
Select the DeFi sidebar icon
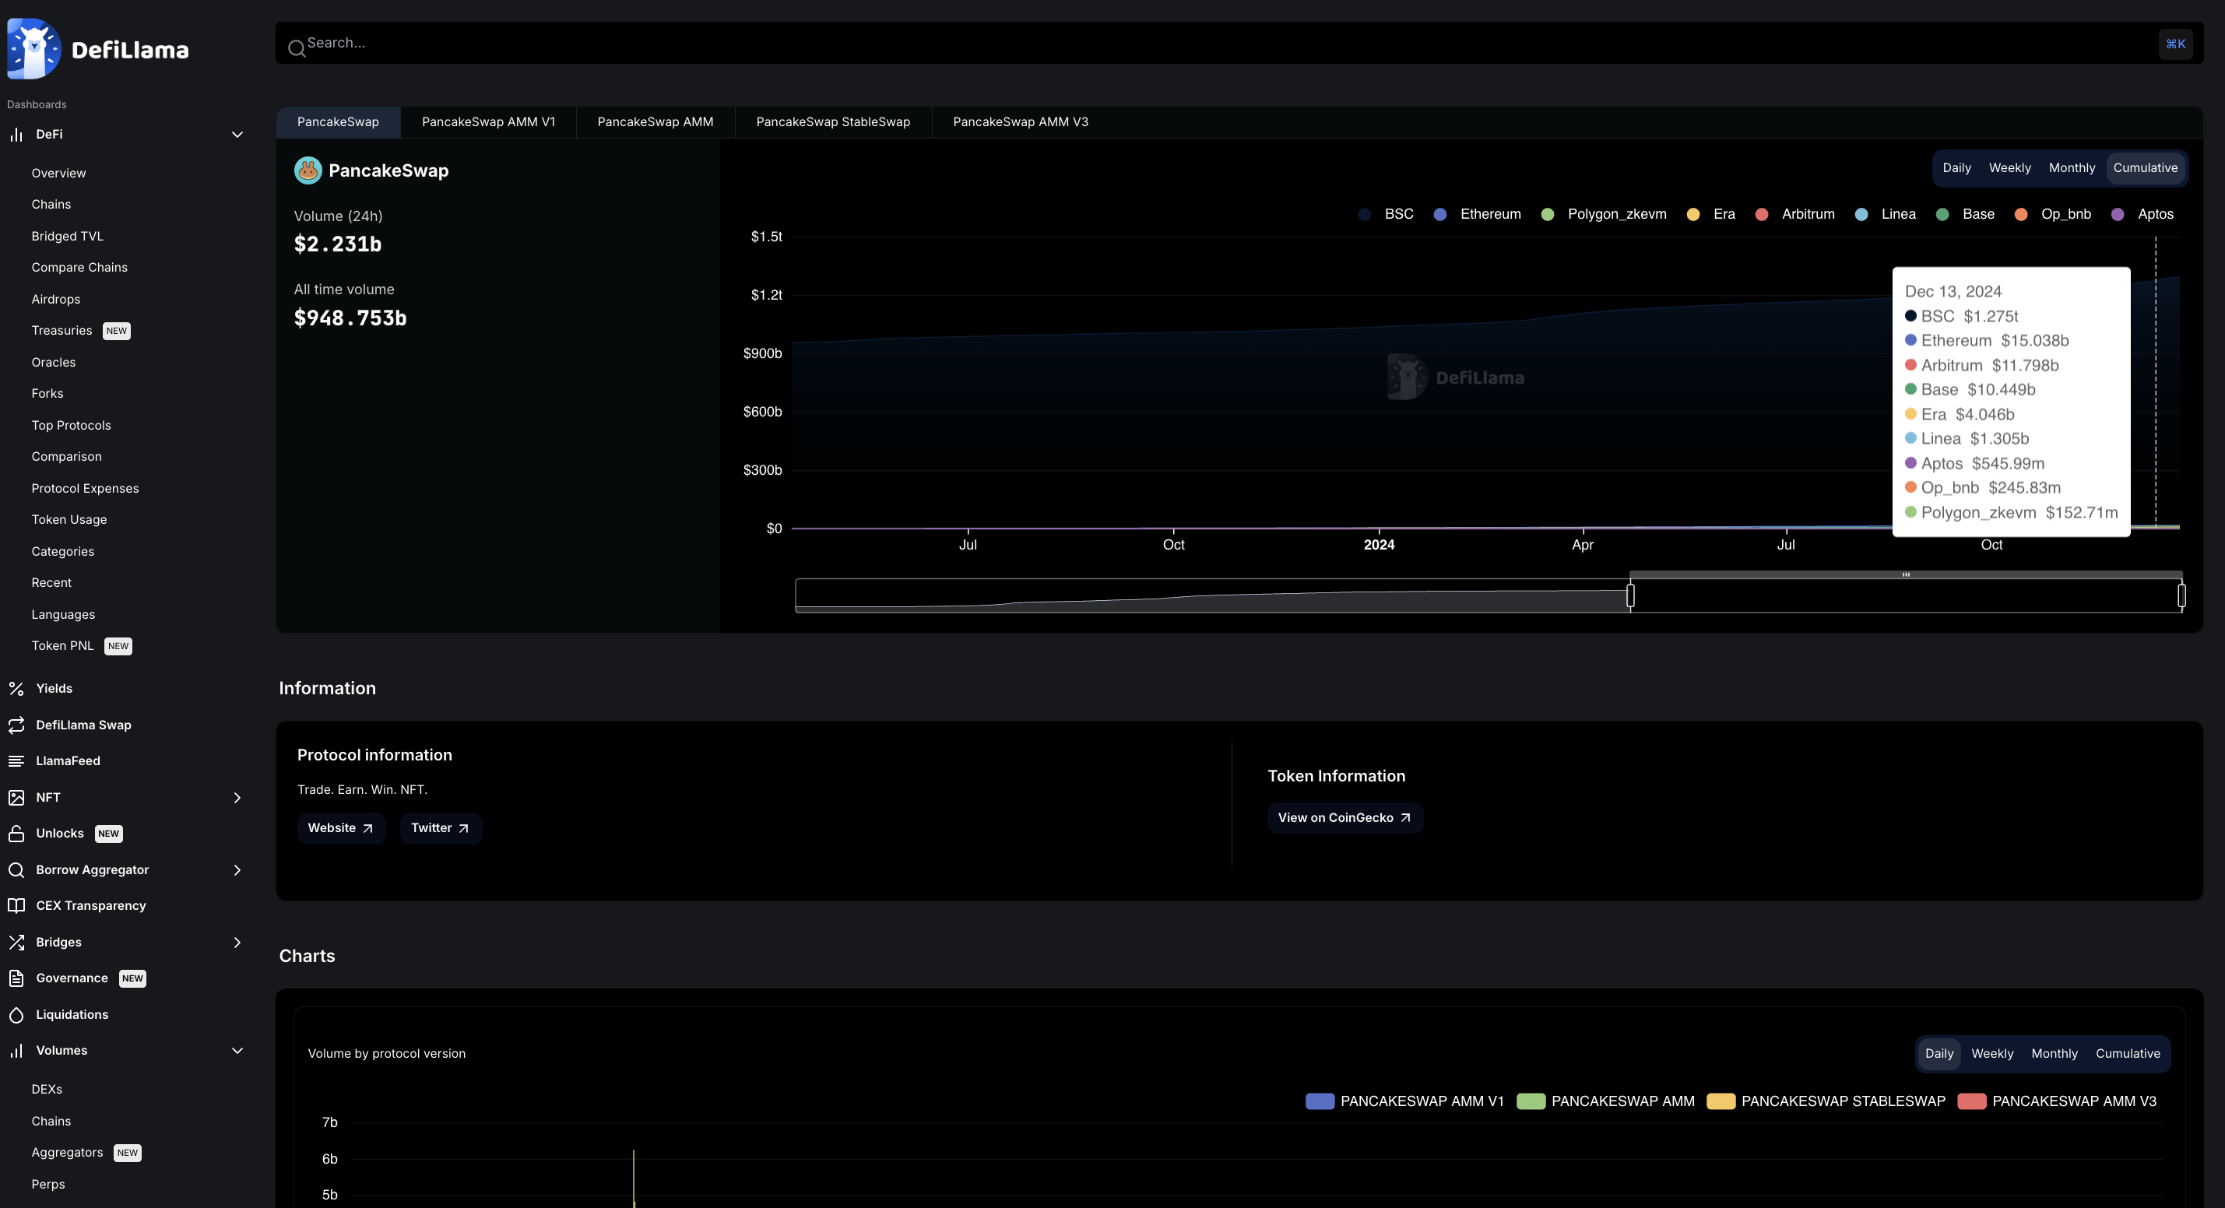[x=16, y=134]
